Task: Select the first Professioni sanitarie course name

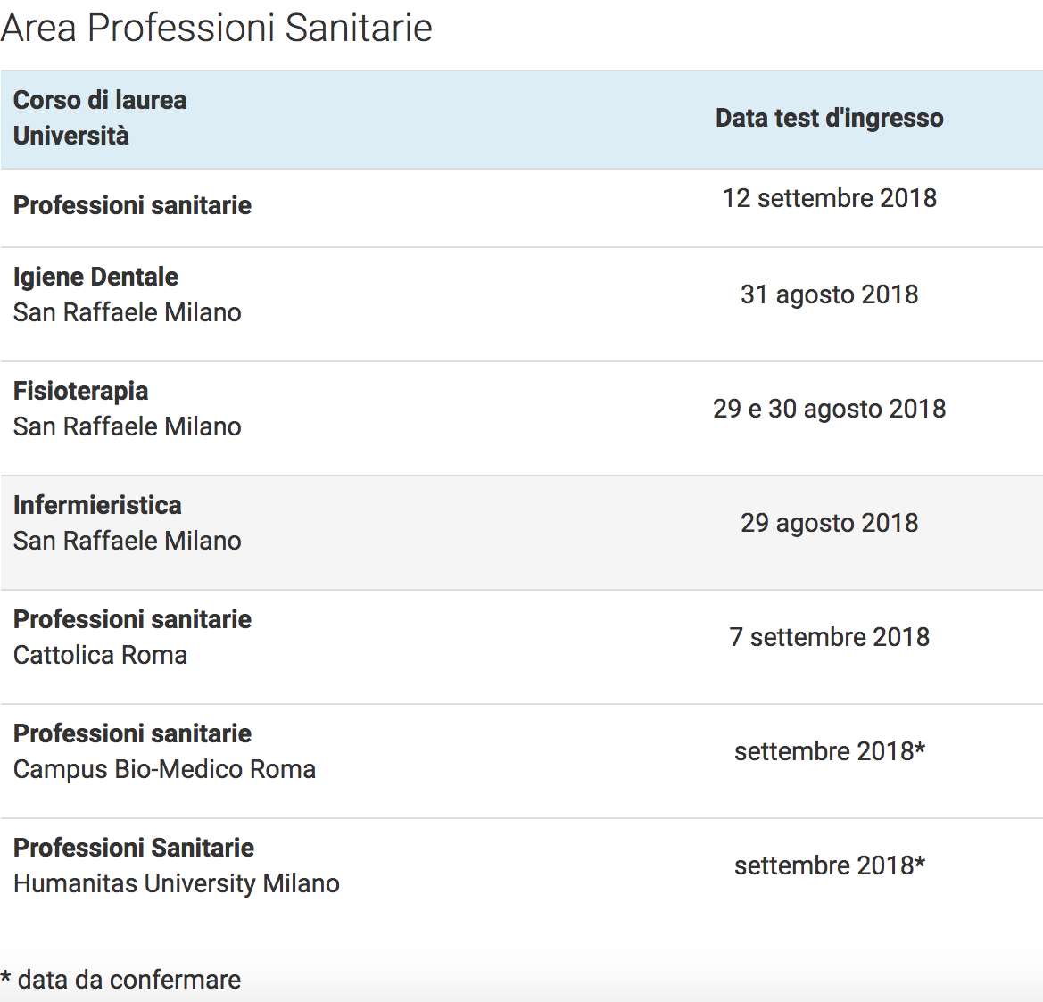Action: tap(132, 205)
